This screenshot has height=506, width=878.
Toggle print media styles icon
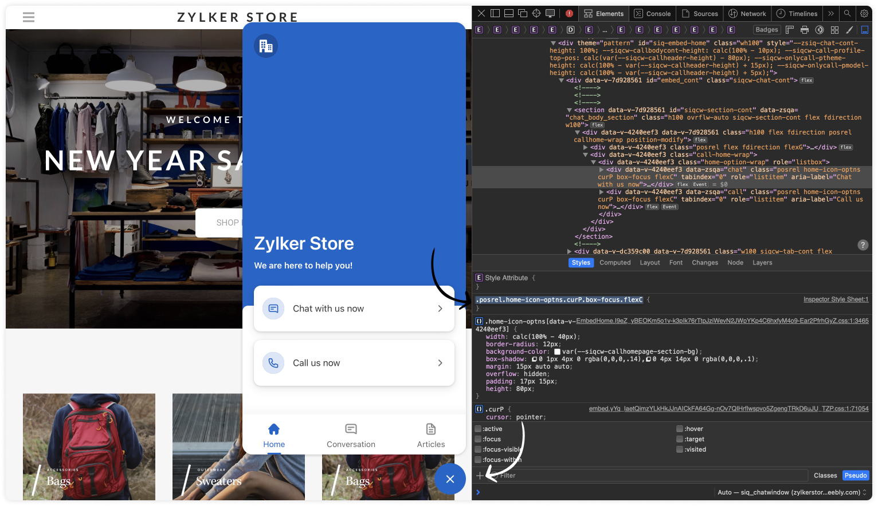click(x=805, y=30)
